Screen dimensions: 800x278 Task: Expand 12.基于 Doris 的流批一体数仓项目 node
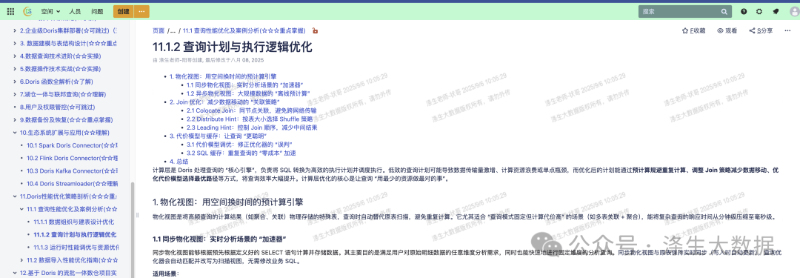click(15, 273)
